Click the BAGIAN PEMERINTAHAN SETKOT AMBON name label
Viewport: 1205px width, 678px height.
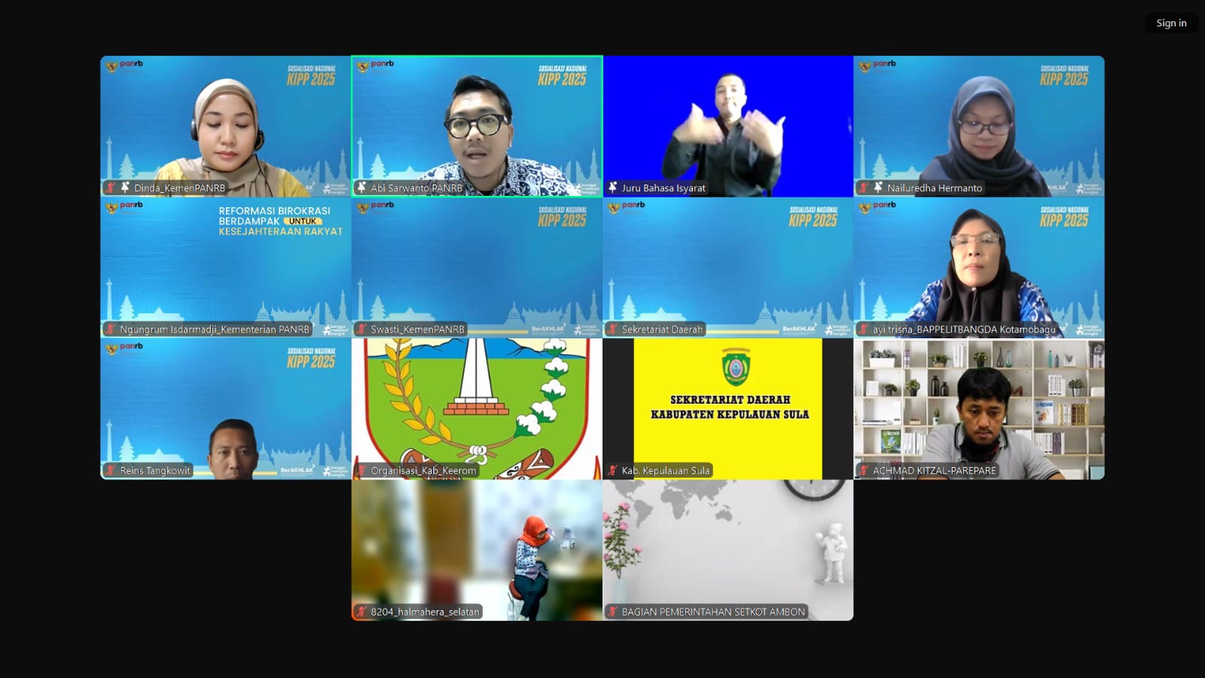(712, 612)
